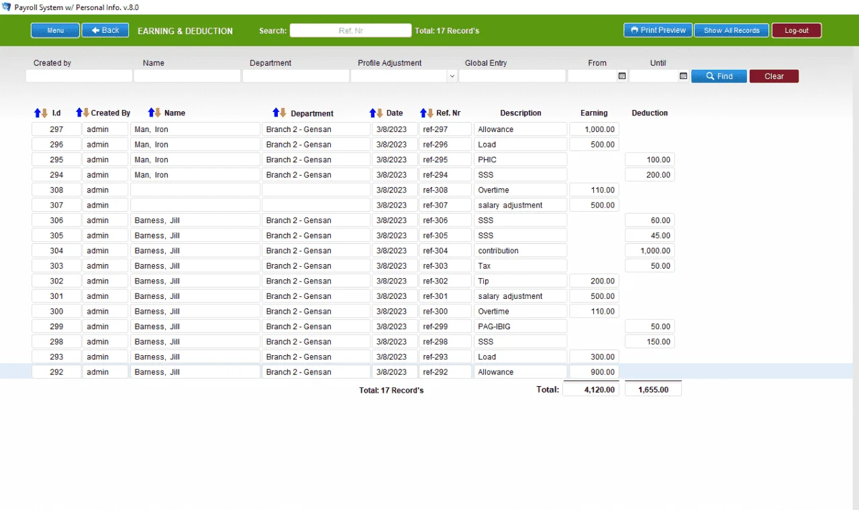Image resolution: width=859 pixels, height=510 pixels.
Task: Click deduction value 45.00
Action: tap(650, 235)
